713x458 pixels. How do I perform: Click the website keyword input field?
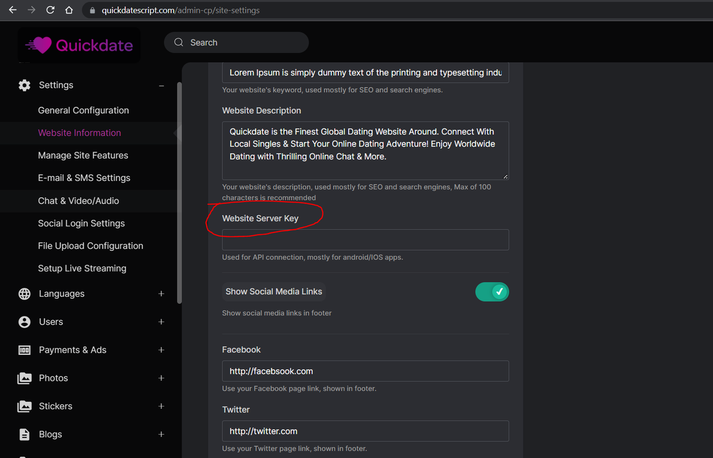point(365,73)
